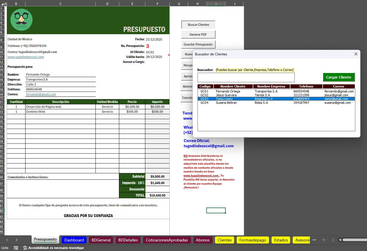The image size is (367, 251).
Task: Open the Clientes sheet tab
Action: pos(224,240)
